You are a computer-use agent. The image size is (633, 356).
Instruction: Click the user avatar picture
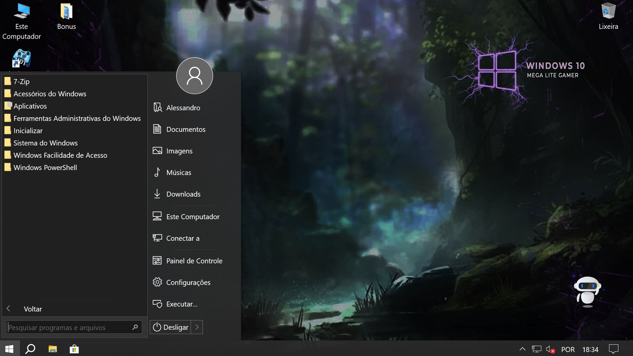click(195, 76)
